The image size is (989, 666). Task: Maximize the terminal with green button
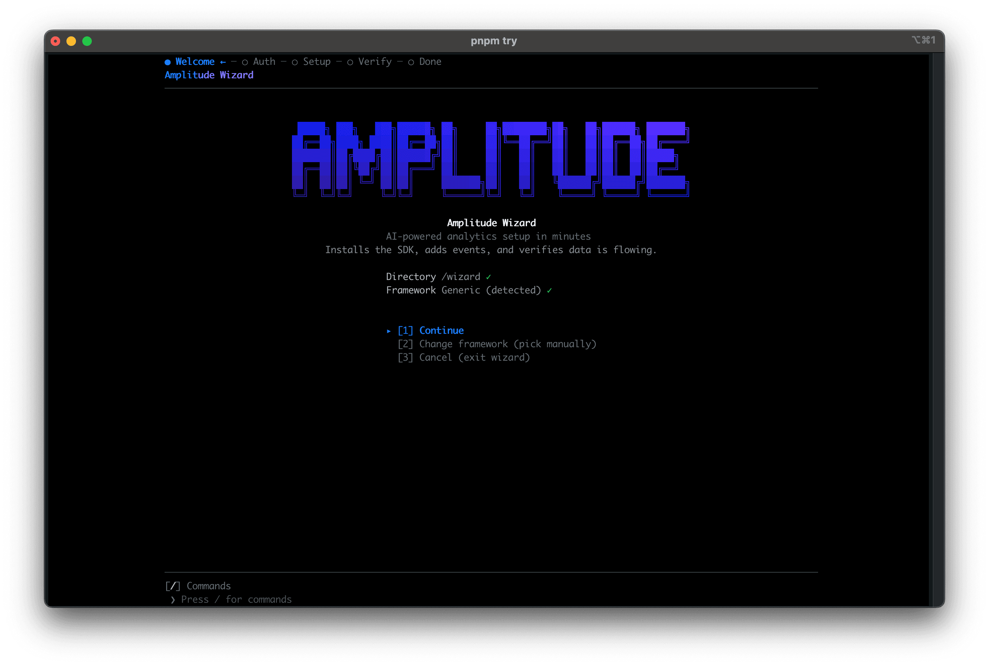[87, 41]
